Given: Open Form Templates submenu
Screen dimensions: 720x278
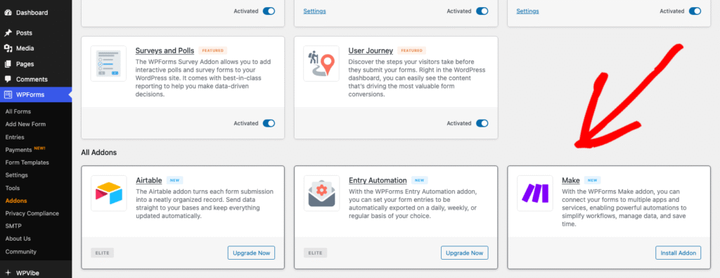Looking at the screenshot, I should (27, 162).
